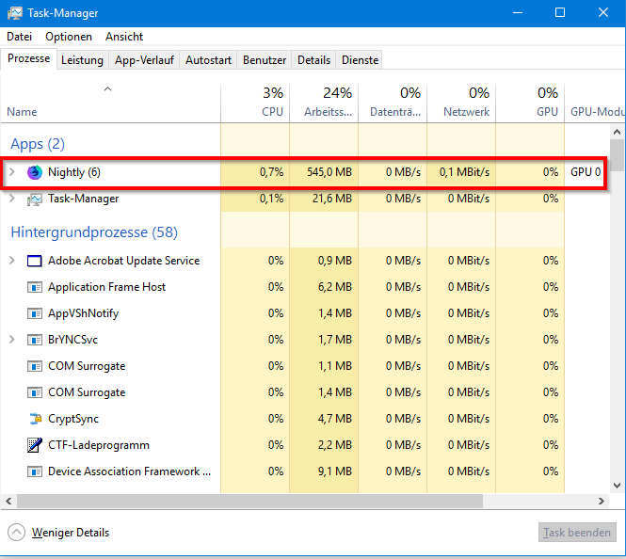Expand the BrYNCSvc process entry

pyautogui.click(x=12, y=340)
